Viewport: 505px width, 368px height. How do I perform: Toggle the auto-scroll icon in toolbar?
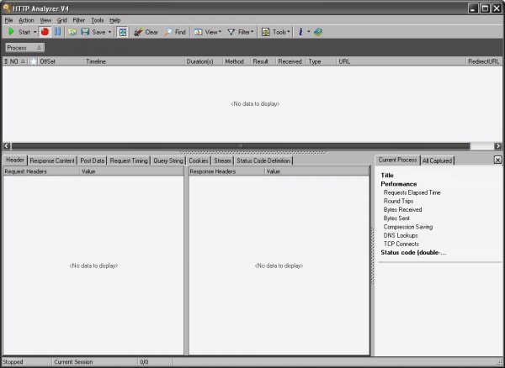123,32
